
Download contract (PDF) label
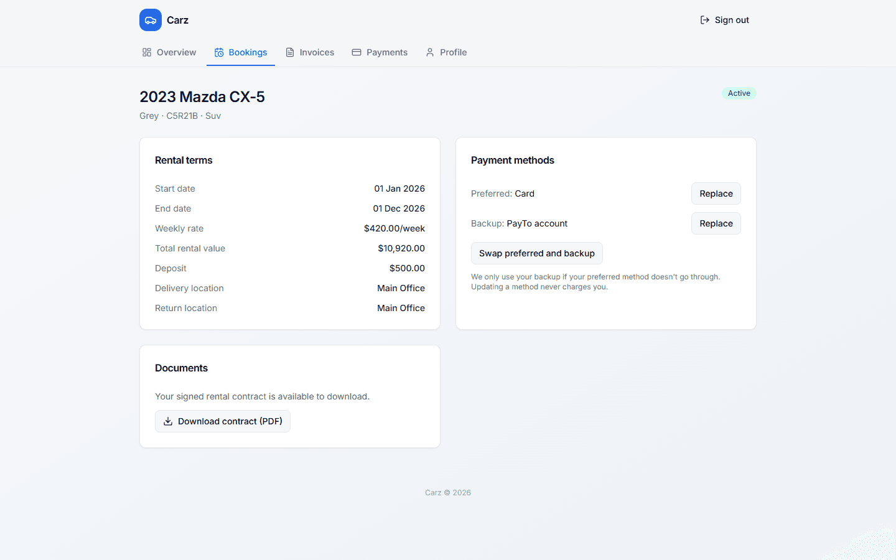coord(230,421)
